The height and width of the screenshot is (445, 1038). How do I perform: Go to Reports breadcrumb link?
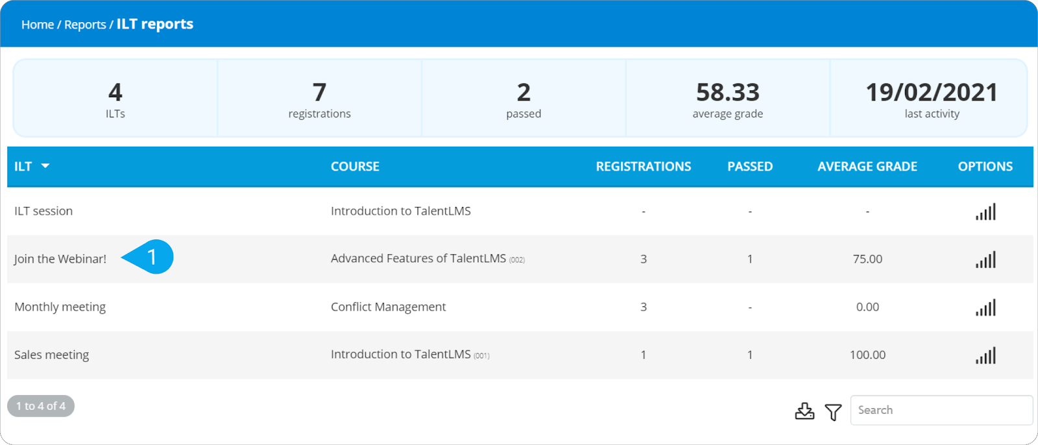click(x=85, y=25)
